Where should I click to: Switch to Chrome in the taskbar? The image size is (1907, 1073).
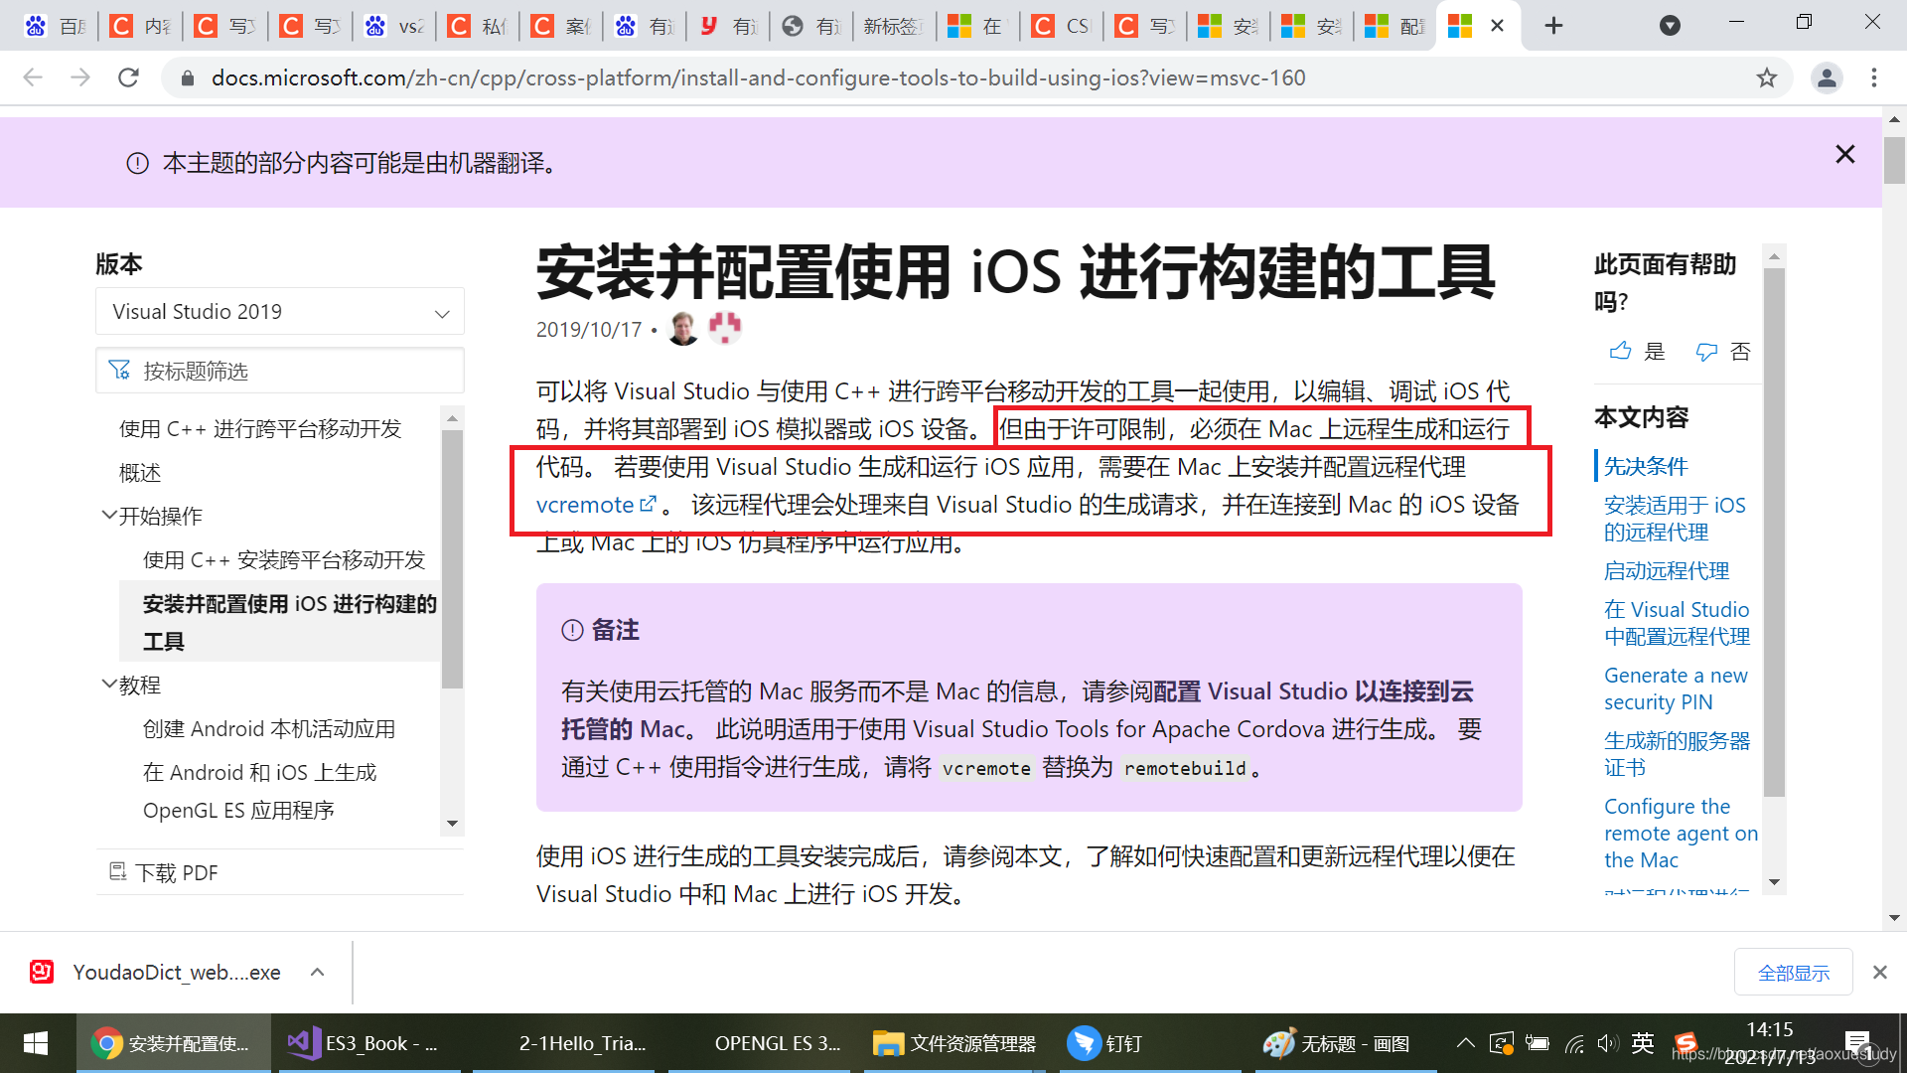[174, 1043]
